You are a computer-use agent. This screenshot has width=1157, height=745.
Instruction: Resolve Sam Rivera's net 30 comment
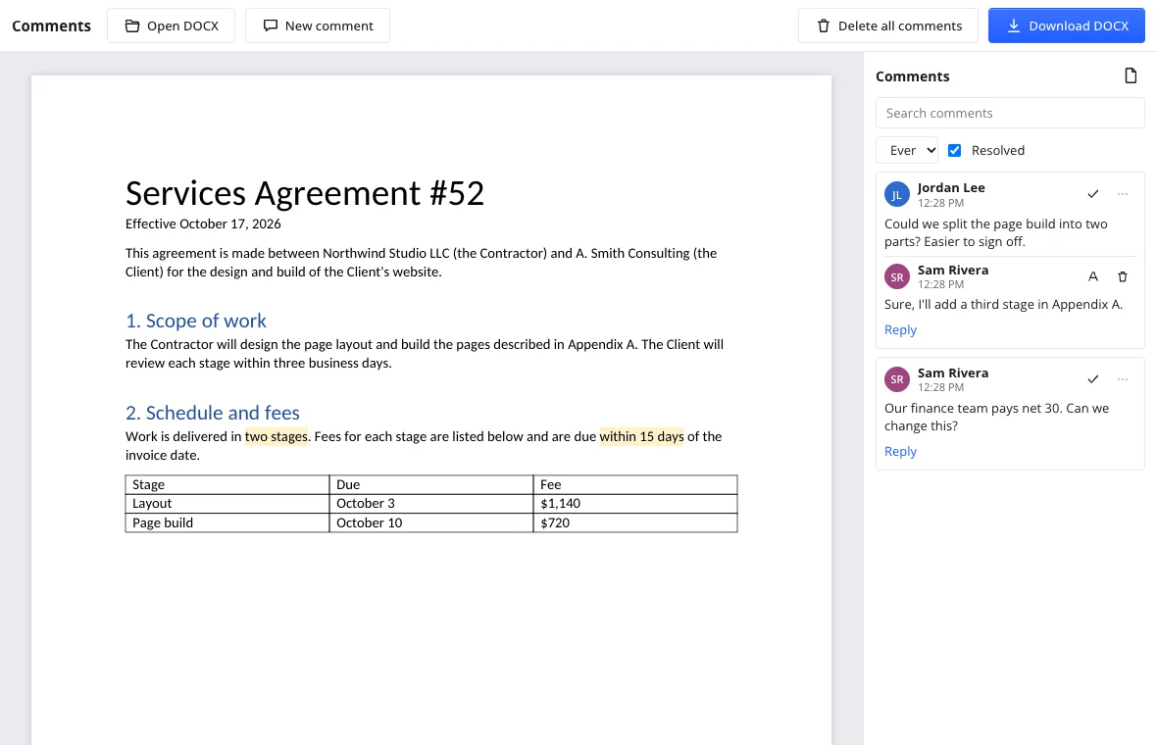click(x=1093, y=379)
